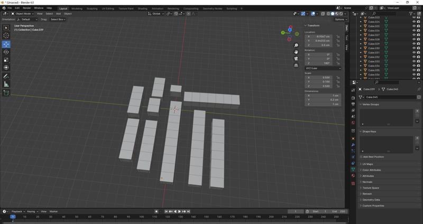Image resolution: width=423 pixels, height=224 pixels.
Task: Open the Render menu
Action: (26, 8)
